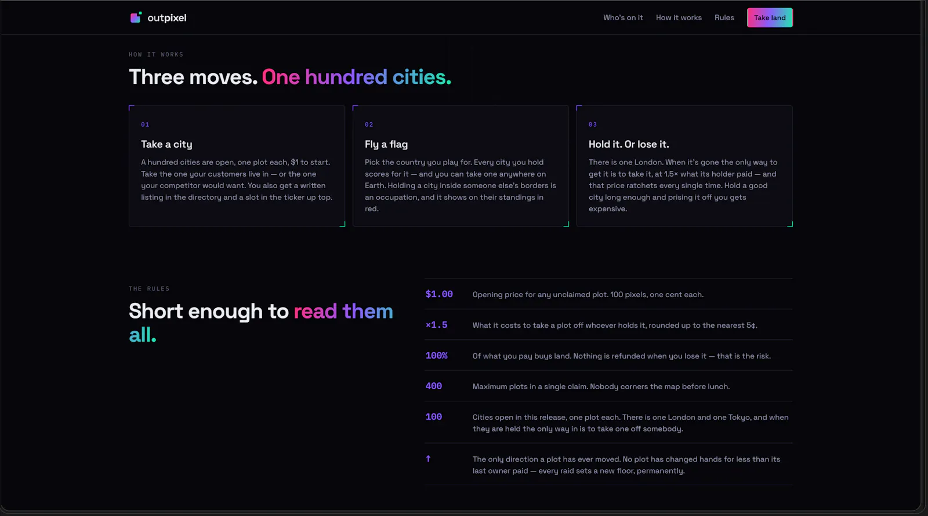Click the up arrow rule icon
928x516 pixels.
(428, 459)
